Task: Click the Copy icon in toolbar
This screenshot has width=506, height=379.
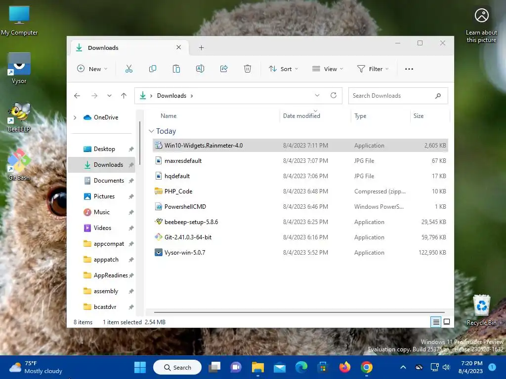Action: [153, 69]
